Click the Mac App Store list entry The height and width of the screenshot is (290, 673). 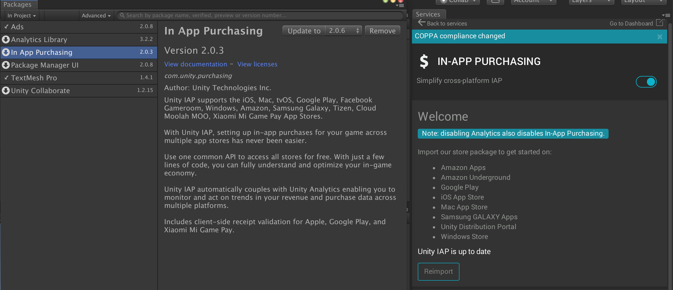pyautogui.click(x=464, y=207)
